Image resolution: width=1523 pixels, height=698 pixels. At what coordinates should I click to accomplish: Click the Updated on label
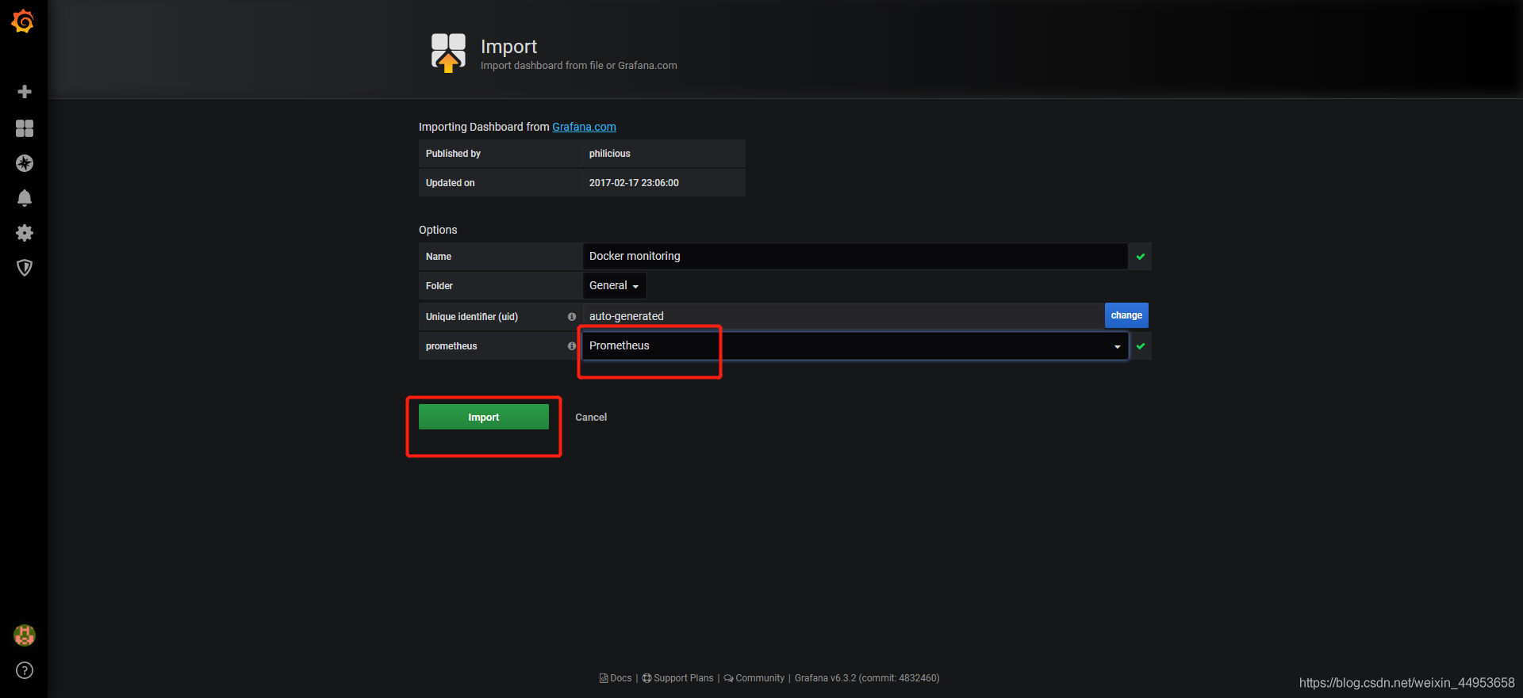coord(451,183)
